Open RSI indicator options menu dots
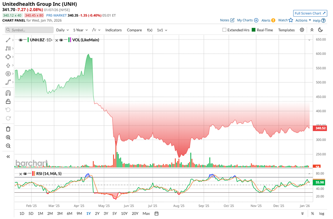This screenshot has width=333, height=219. [x=30, y=173]
